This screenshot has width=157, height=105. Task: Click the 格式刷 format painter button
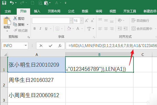(20, 30)
